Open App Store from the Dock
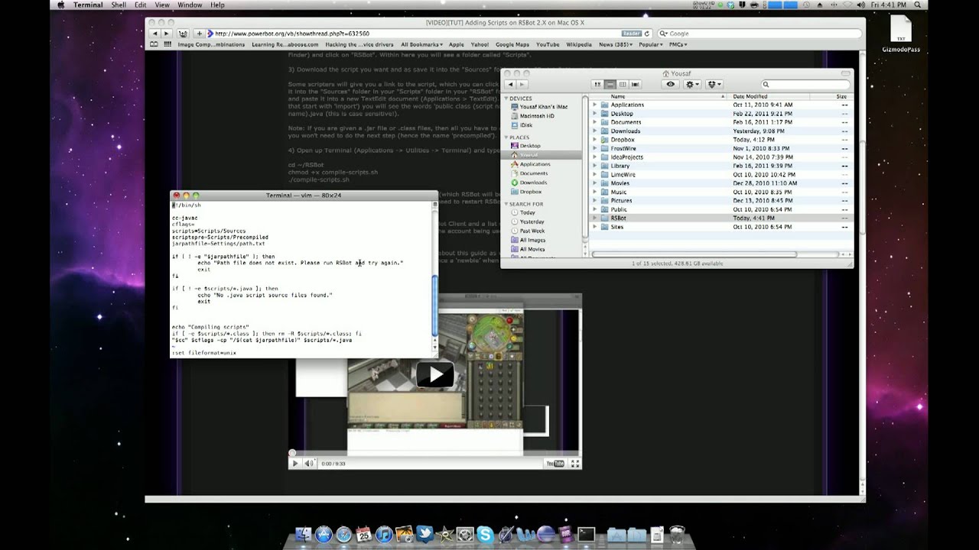 click(324, 535)
